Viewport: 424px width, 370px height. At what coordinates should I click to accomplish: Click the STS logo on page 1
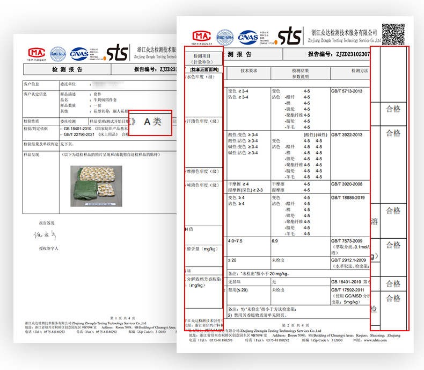tap(118, 52)
